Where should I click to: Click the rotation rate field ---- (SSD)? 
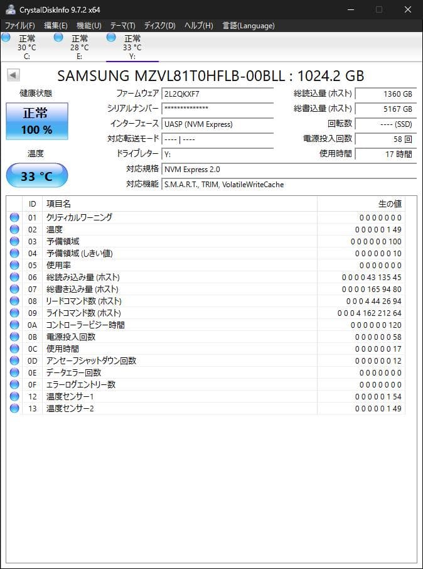385,124
